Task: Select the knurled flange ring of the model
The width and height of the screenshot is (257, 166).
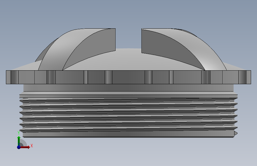Action: pyautogui.click(x=128, y=77)
